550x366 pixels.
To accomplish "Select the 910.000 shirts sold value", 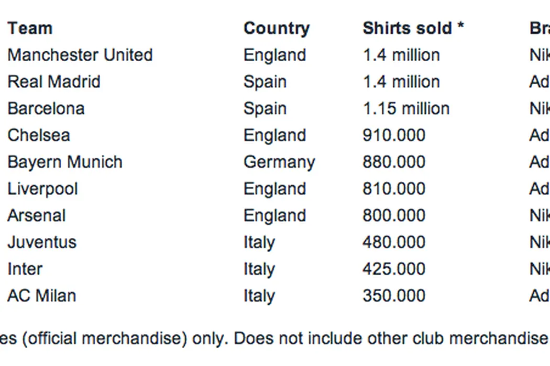I will pyautogui.click(x=394, y=135).
